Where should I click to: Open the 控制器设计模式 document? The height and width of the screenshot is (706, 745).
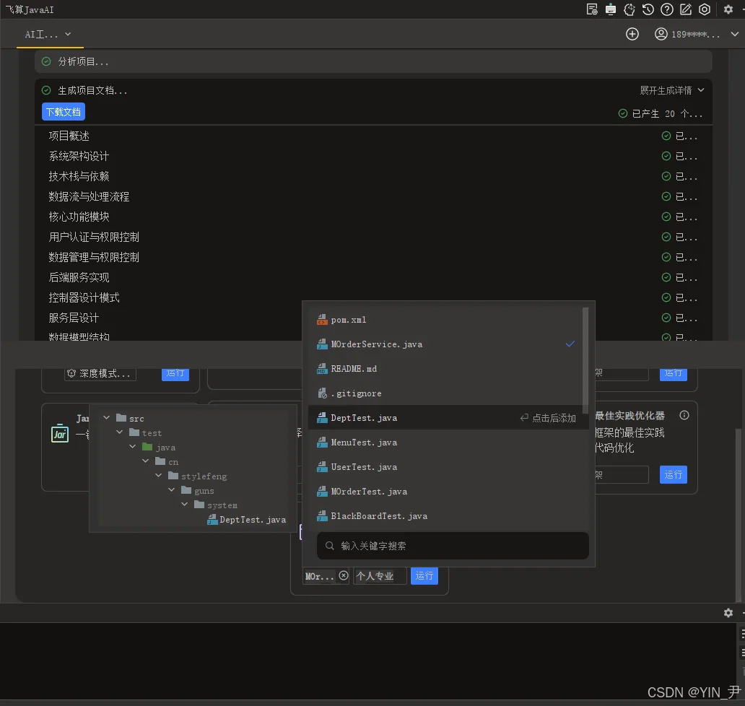pyautogui.click(x=84, y=298)
